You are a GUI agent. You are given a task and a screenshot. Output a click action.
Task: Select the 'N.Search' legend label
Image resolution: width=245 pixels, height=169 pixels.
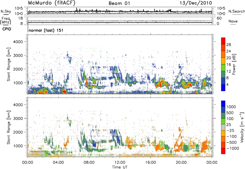tap(236, 11)
